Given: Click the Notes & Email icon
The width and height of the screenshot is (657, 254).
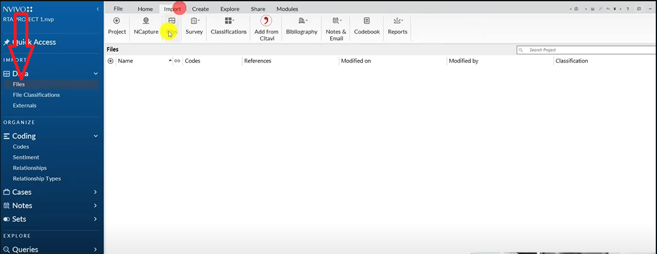Looking at the screenshot, I should 336,22.
